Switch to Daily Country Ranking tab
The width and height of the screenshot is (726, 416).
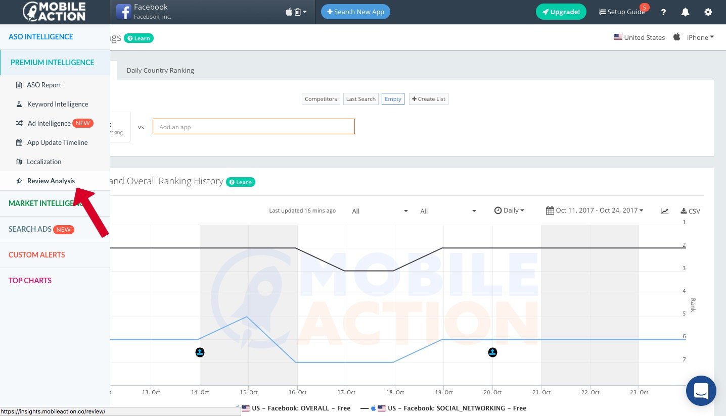[x=160, y=70]
